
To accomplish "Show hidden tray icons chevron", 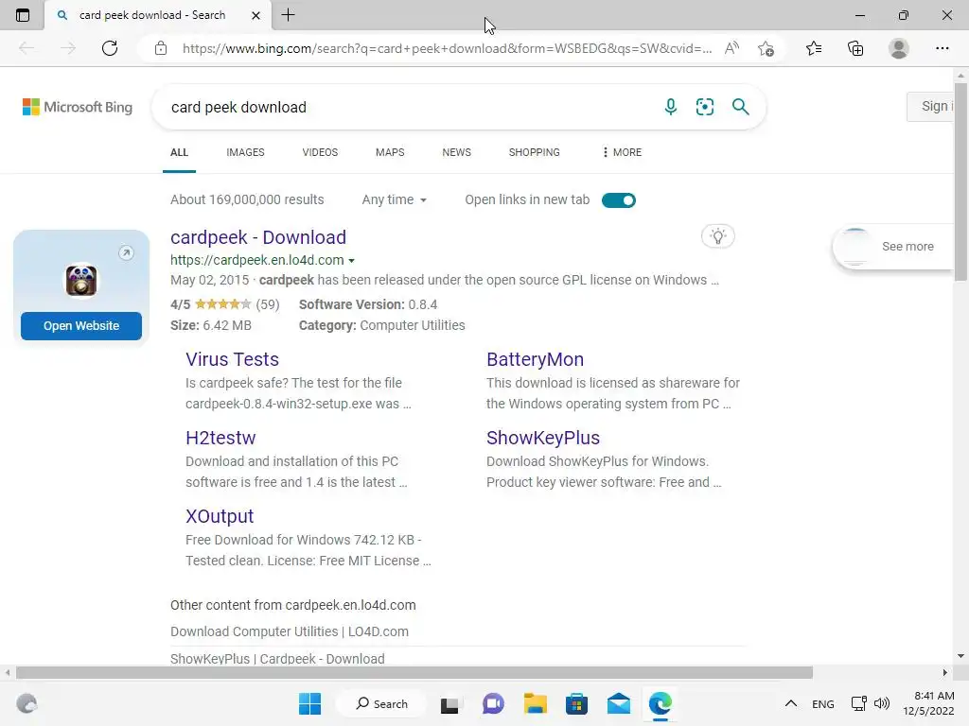I will tap(790, 703).
